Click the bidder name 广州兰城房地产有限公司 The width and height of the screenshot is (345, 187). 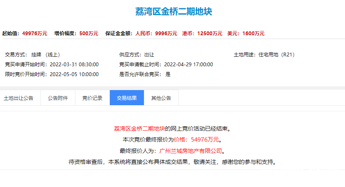(190, 151)
